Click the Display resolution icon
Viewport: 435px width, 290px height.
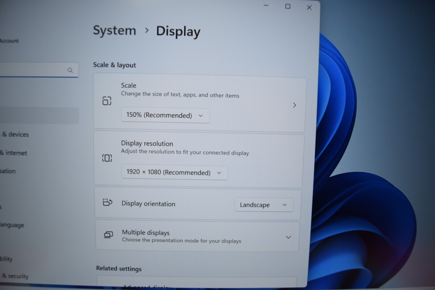(x=107, y=158)
